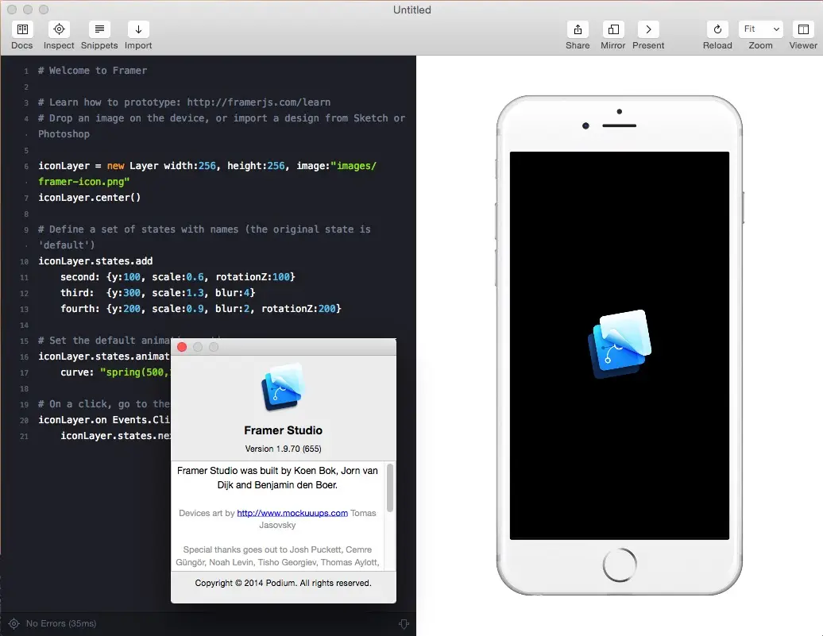Image resolution: width=823 pixels, height=636 pixels.
Task: Click the line starting with 'fourth:'
Action: pyautogui.click(x=200, y=309)
